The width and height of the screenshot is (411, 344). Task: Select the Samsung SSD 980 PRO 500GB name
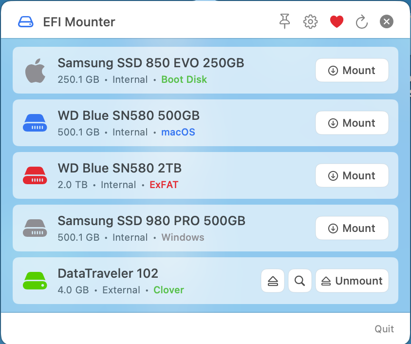click(x=151, y=221)
